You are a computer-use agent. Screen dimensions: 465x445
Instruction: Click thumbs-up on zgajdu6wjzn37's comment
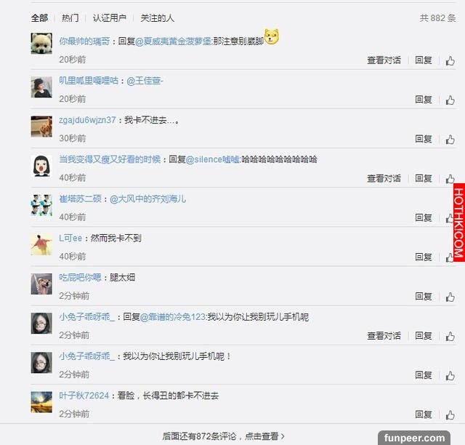coord(450,139)
